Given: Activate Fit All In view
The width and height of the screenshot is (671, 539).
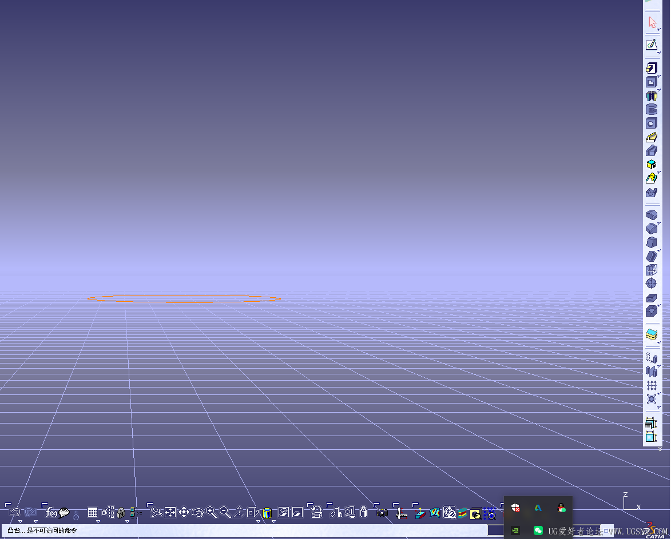Looking at the screenshot, I should tap(170, 513).
